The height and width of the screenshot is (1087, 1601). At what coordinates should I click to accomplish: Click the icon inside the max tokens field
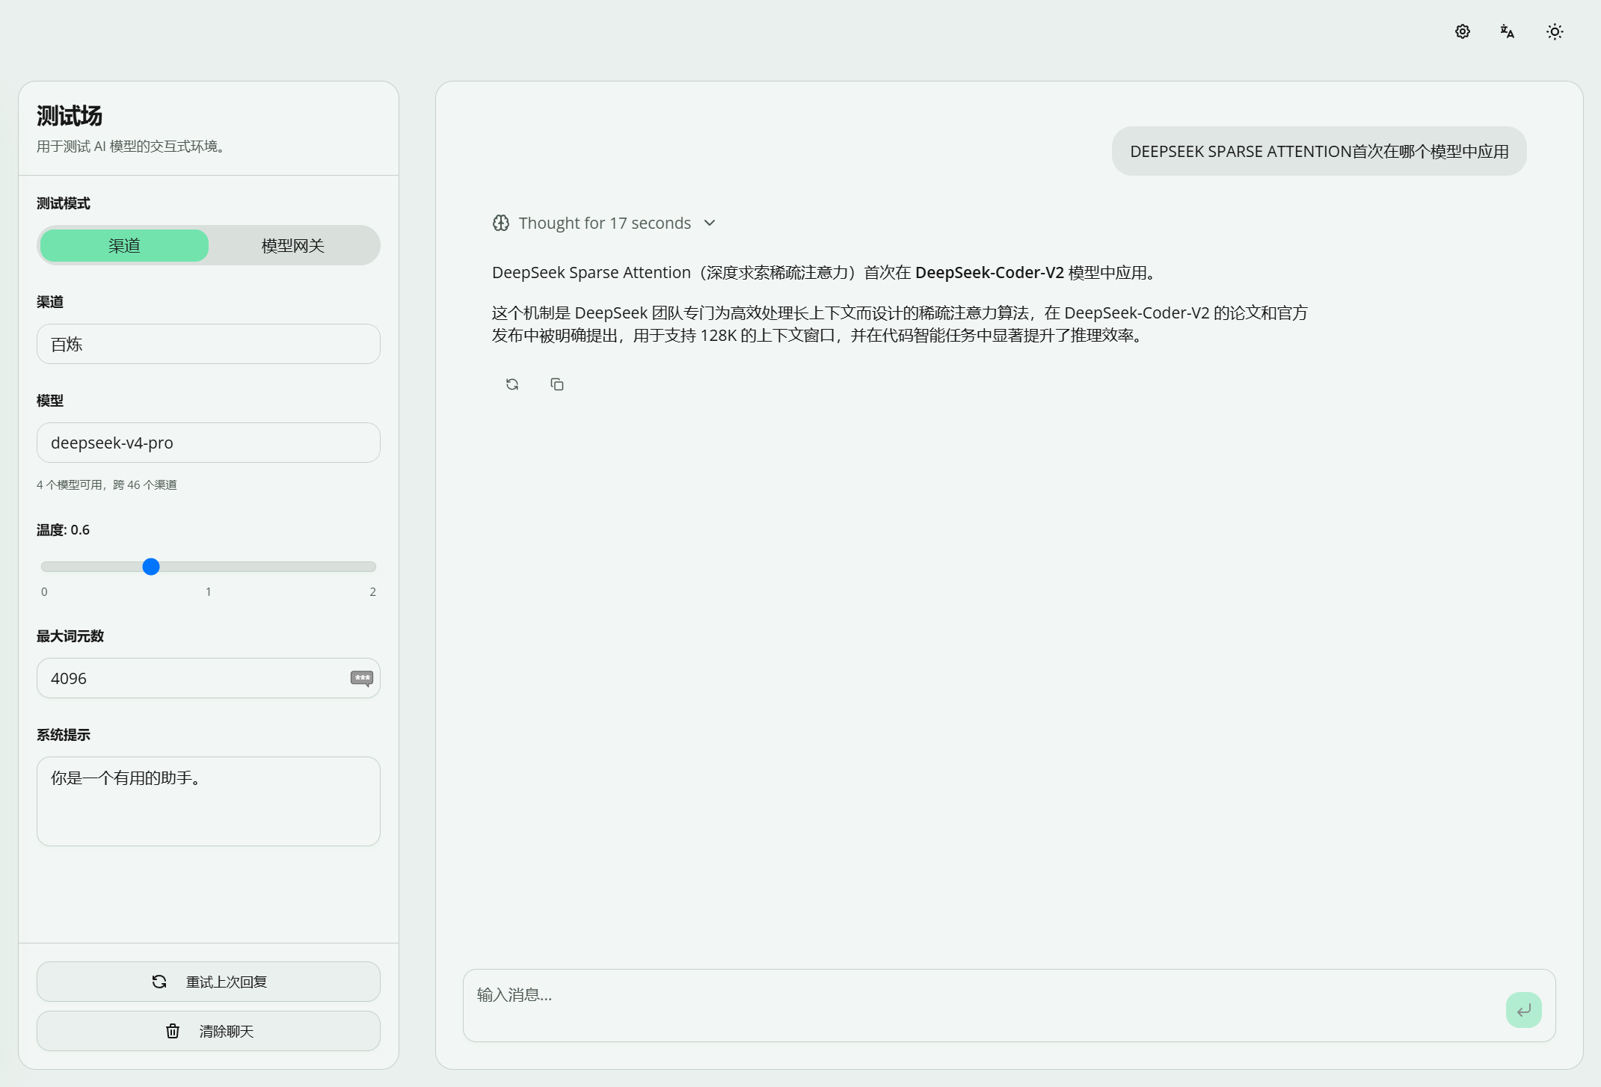click(x=362, y=678)
